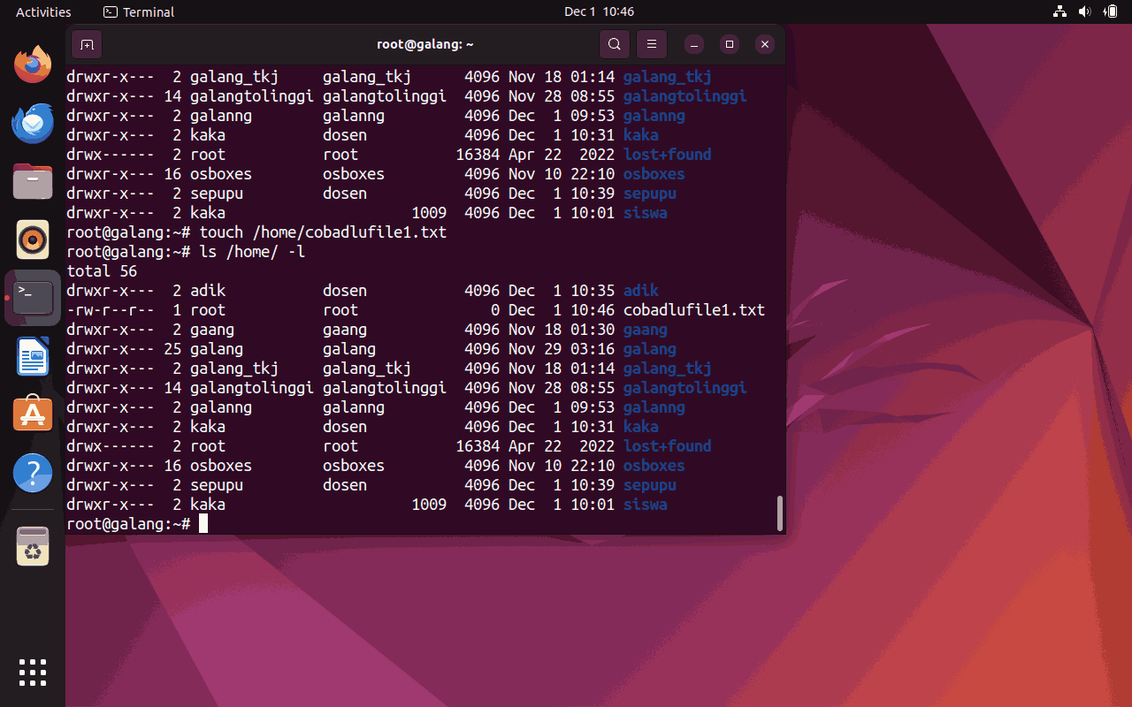1132x707 pixels.
Task: Click the blue 'adik' directory name
Action: 641,291
